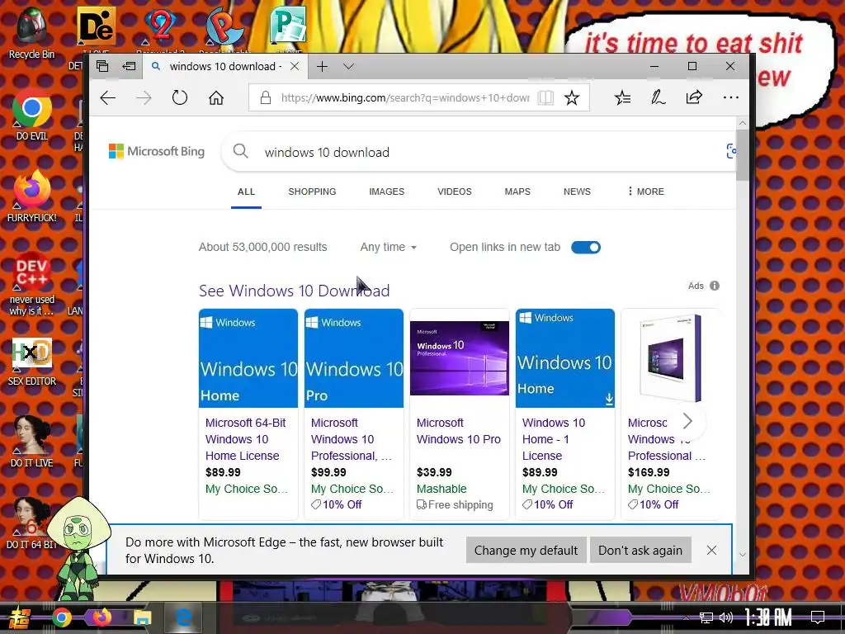Click the Add notes pen icon
The width and height of the screenshot is (845, 634).
658,97
